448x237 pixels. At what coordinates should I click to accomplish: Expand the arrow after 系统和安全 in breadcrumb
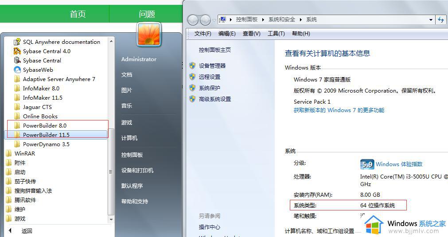click(x=300, y=19)
